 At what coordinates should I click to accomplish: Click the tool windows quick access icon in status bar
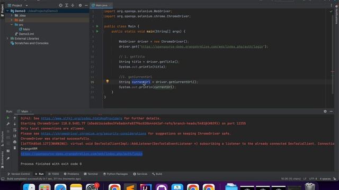[3, 179]
